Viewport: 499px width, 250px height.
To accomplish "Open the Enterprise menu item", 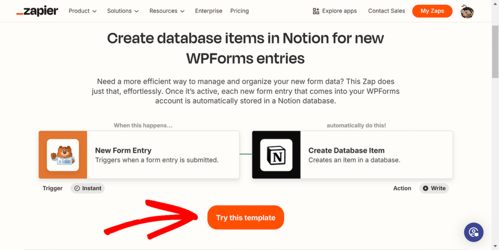I will pos(209,11).
